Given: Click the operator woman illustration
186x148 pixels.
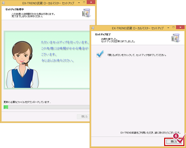Looking at the screenshot, I should click(x=22, y=65).
